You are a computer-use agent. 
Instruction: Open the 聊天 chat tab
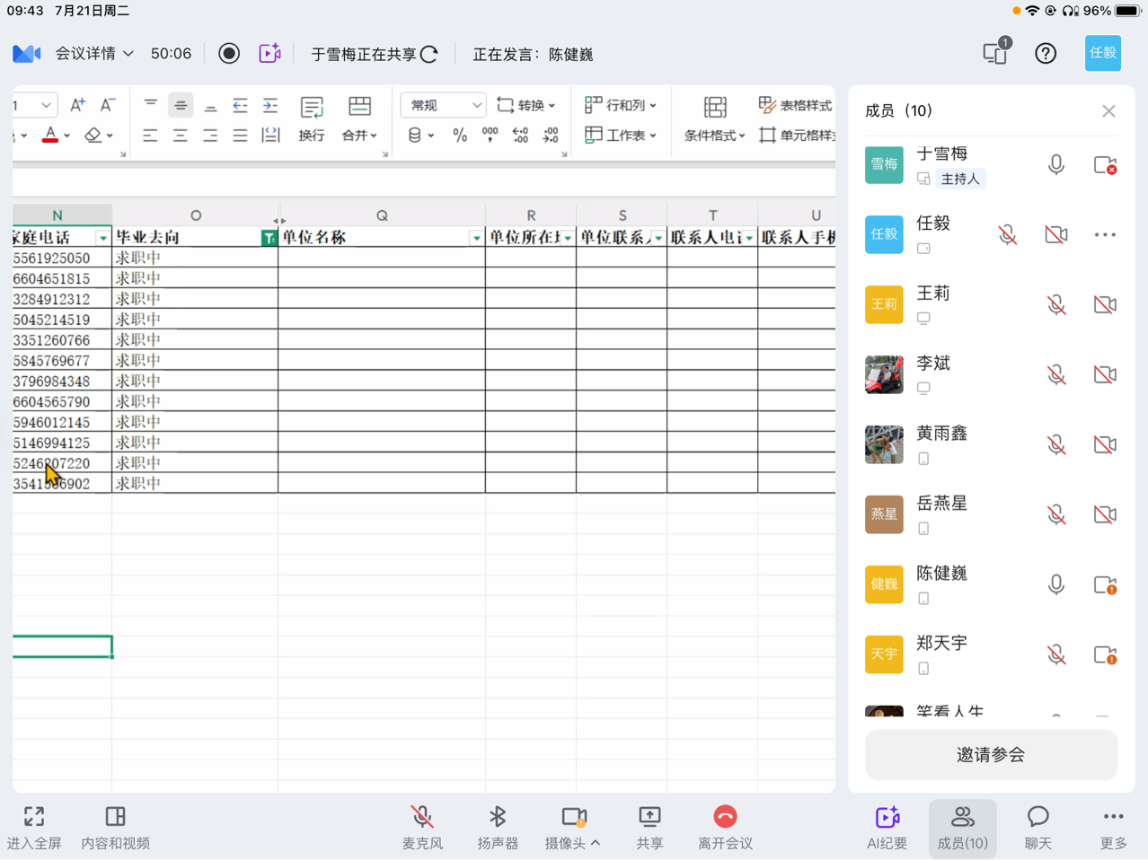click(1038, 828)
